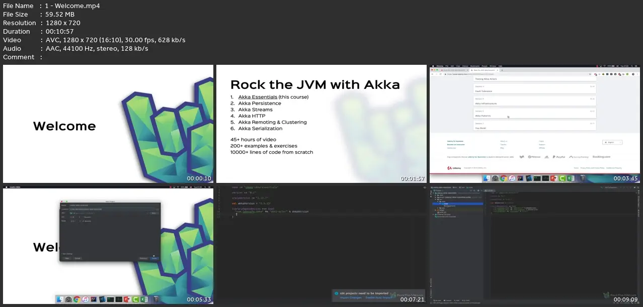This screenshot has height=307, width=643.
Task: Open the New Project dialog thumbnail at 00:05:33
Action: [x=108, y=245]
